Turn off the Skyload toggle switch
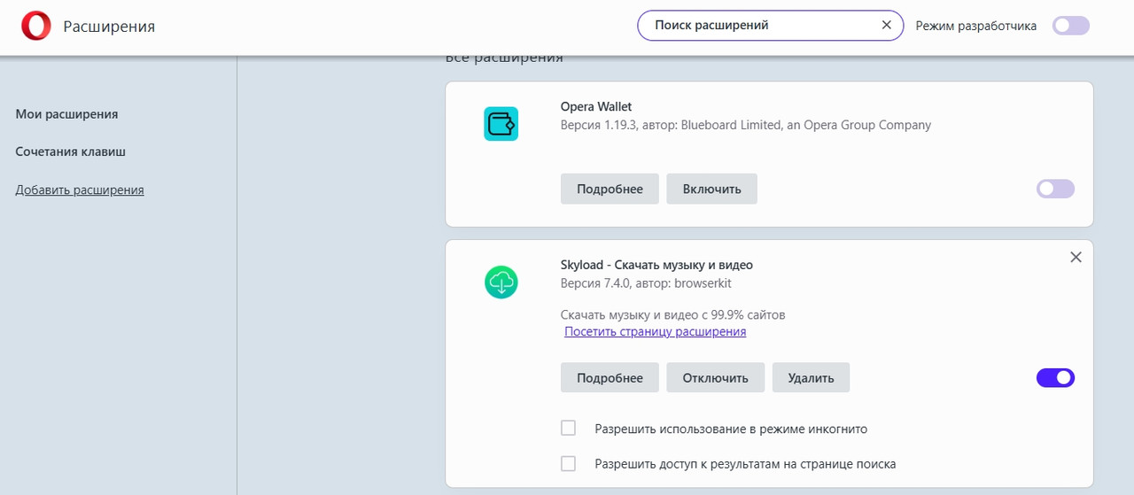This screenshot has height=495, width=1134. click(1055, 378)
